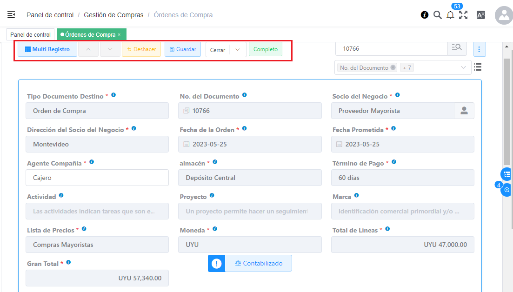Click the advanced search icon beside 10766

[x=457, y=48]
